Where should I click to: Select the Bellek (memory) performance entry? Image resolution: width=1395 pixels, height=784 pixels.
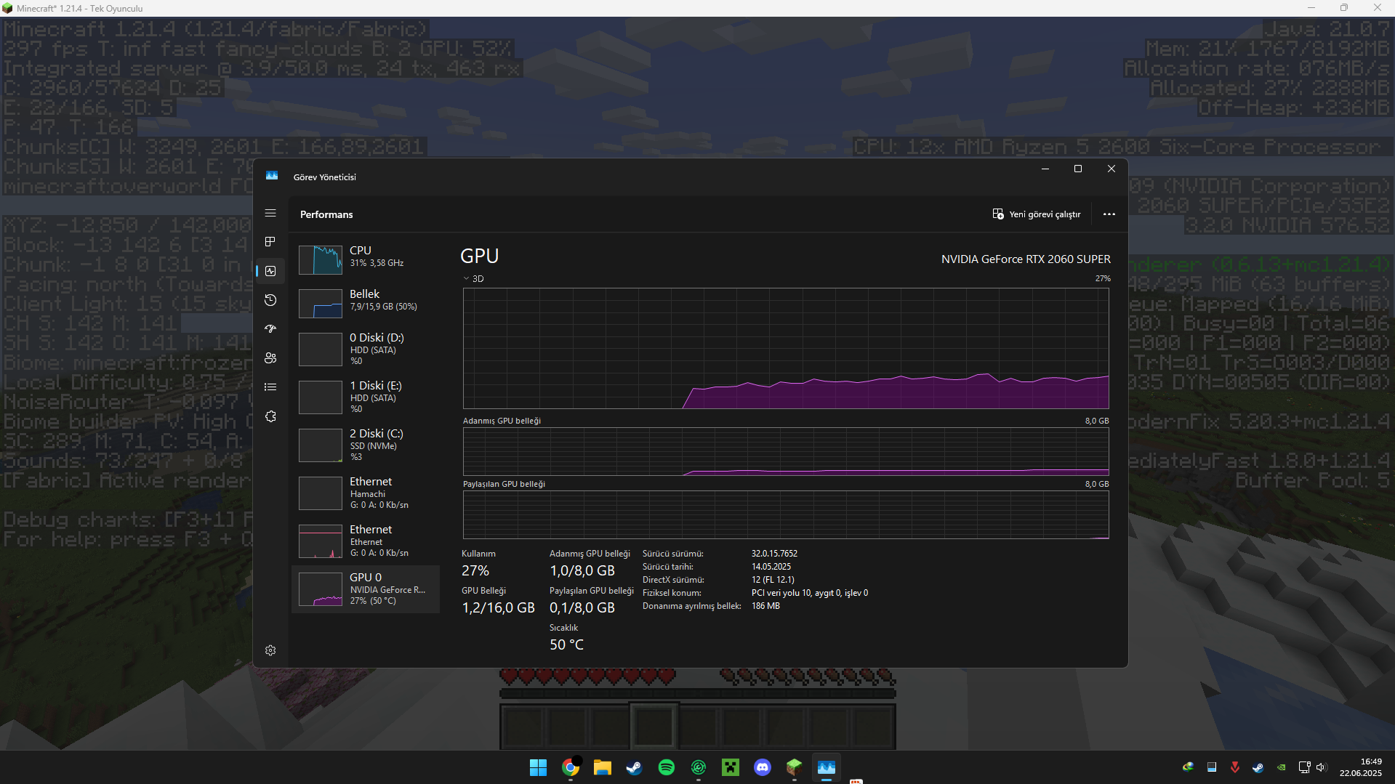[x=366, y=303]
